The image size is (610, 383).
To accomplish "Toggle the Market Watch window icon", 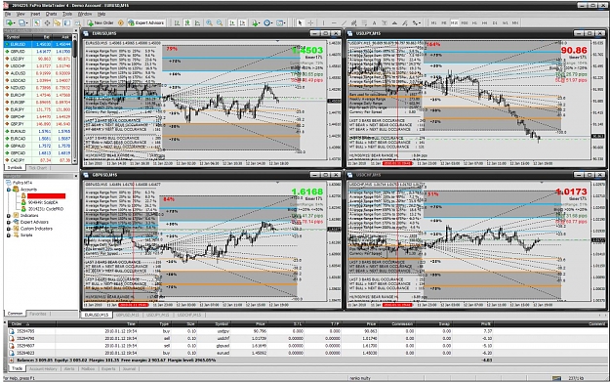I will click(x=36, y=23).
